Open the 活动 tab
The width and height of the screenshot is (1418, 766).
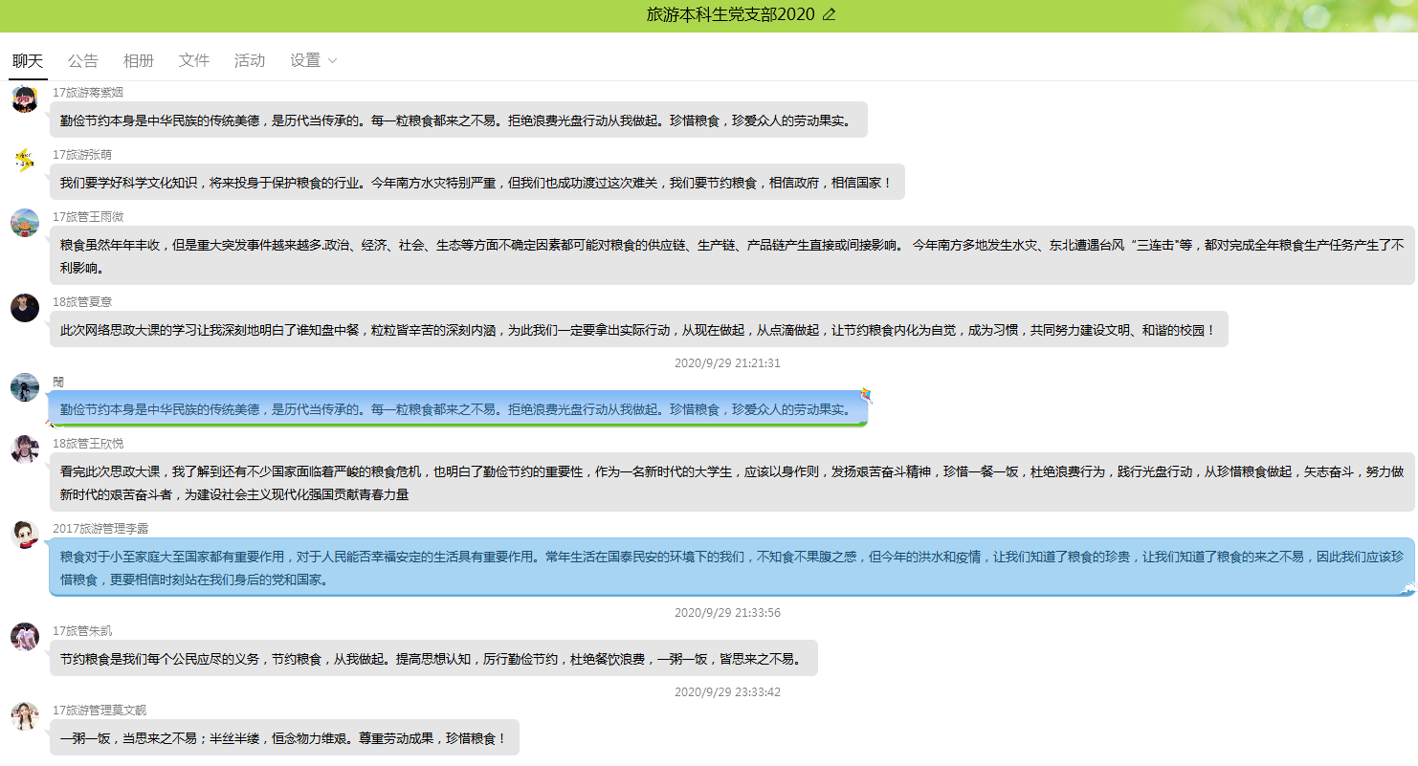(250, 60)
